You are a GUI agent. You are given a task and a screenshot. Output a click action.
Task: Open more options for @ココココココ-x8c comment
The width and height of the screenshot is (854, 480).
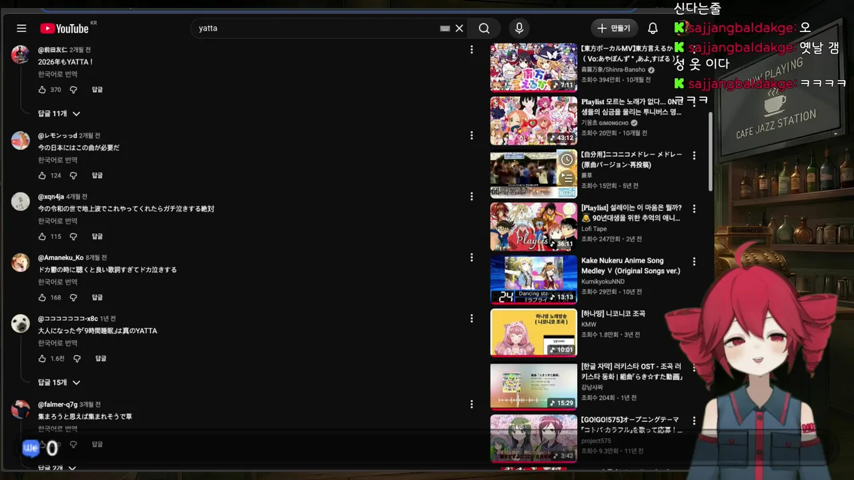pyautogui.click(x=472, y=319)
